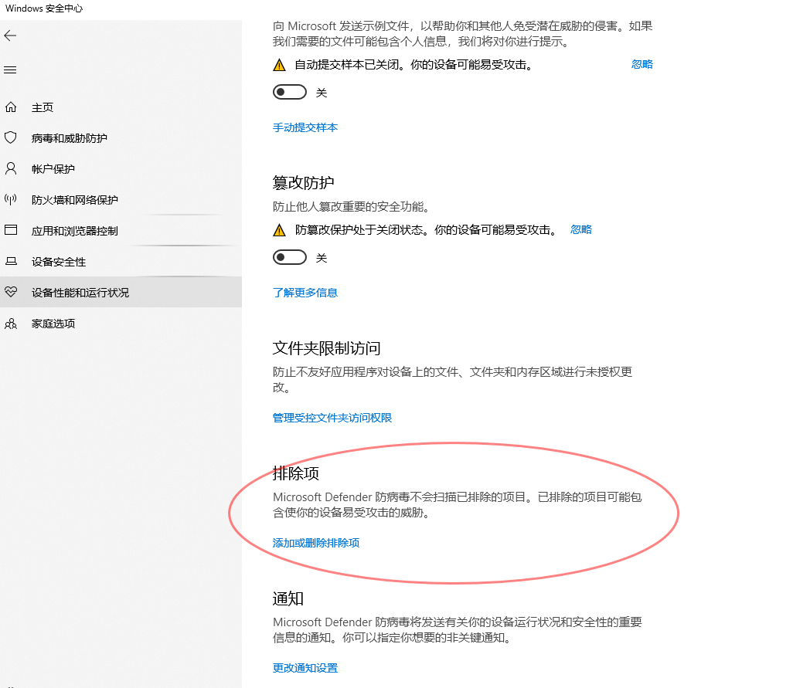Open 家庭选项 via the family icon

pos(11,324)
